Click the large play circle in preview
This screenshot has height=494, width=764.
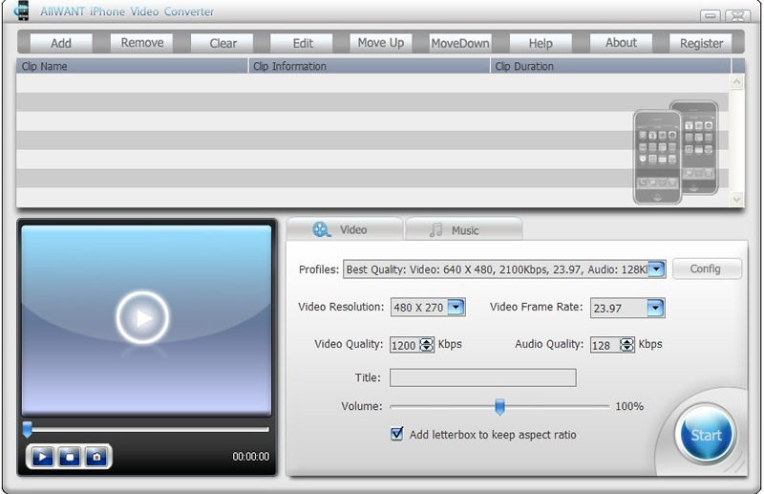coord(142,318)
